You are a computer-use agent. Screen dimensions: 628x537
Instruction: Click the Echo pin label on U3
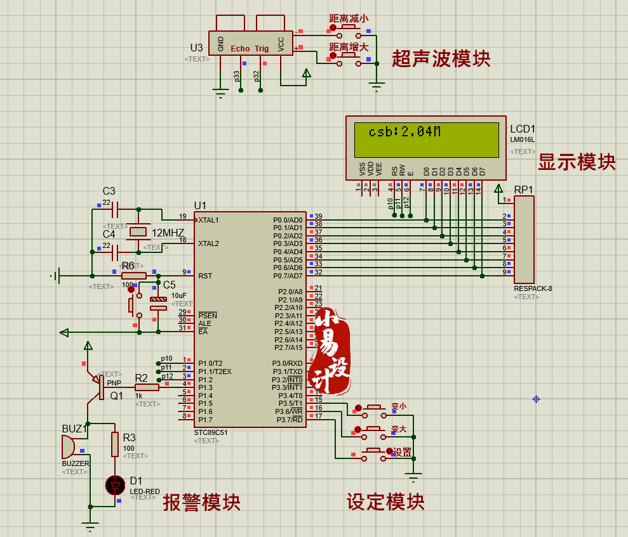[x=240, y=48]
